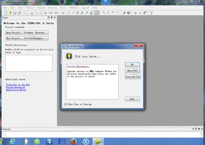Click the Paste toolbar icon
Image resolution: width=205 pixels, height=145 pixels.
[x=41, y=13]
